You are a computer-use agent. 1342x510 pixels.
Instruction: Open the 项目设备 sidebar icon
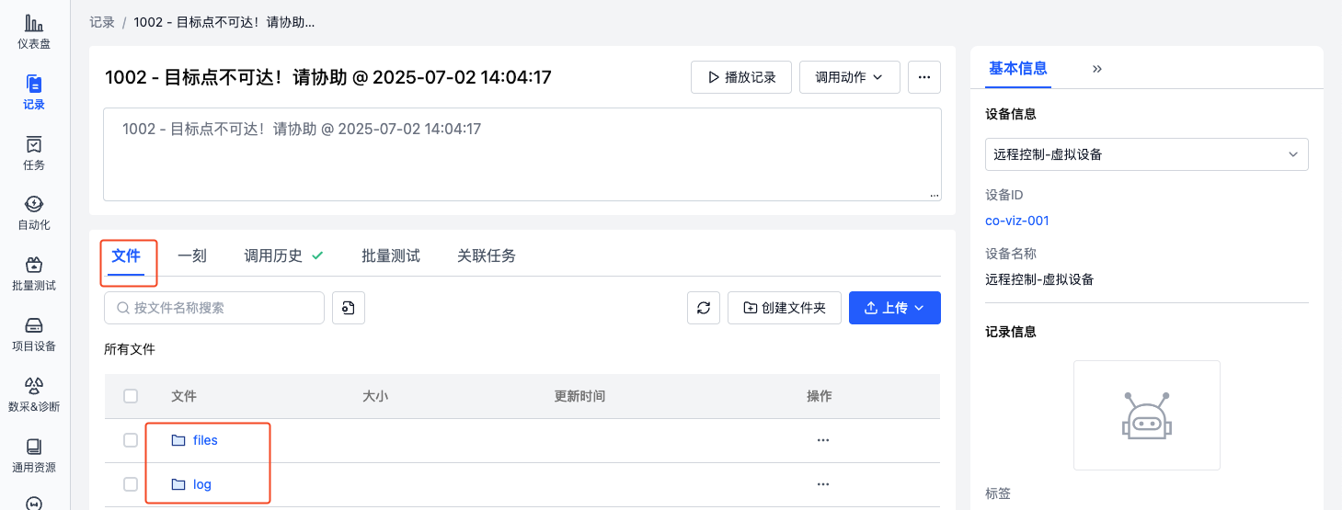pyautogui.click(x=34, y=334)
